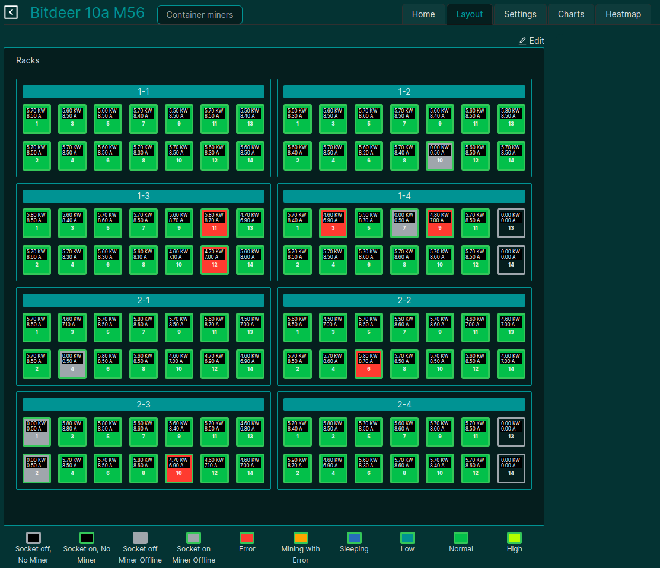Select the Layout tab
This screenshot has width=660, height=568.
click(469, 14)
